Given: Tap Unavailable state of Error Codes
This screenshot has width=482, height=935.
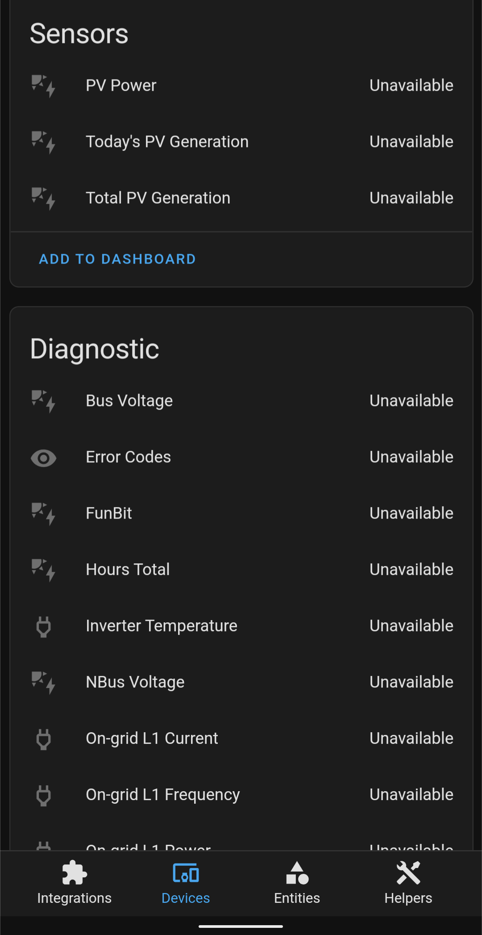Looking at the screenshot, I should tap(411, 457).
